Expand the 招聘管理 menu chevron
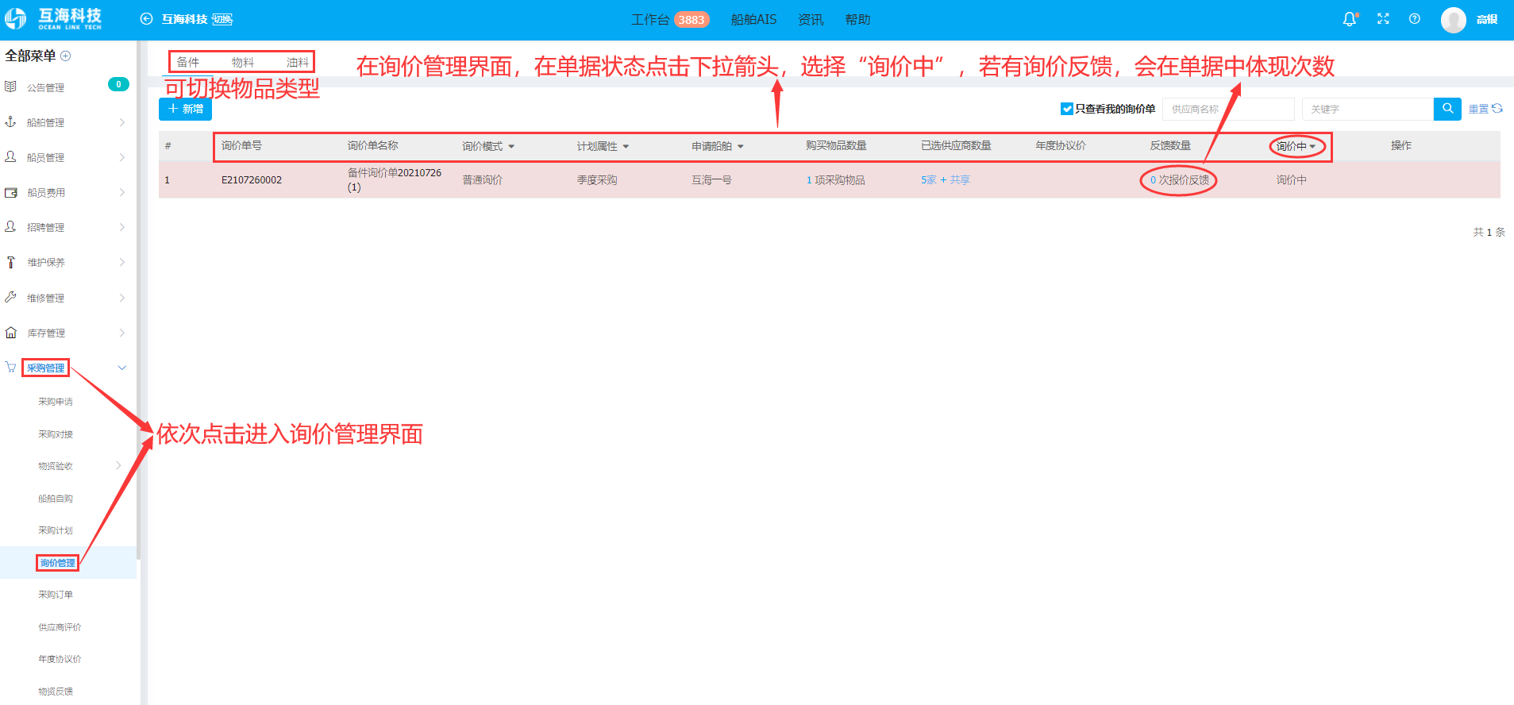 pyautogui.click(x=121, y=227)
